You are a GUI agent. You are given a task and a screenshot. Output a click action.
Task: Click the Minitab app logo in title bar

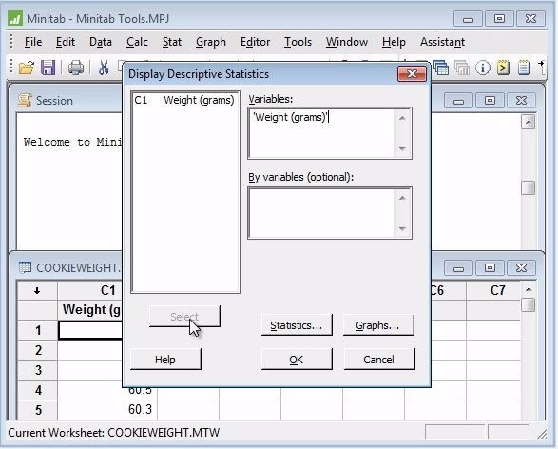point(15,18)
